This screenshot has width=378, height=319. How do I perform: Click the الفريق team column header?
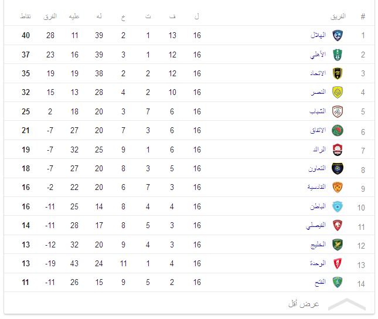coord(338,16)
